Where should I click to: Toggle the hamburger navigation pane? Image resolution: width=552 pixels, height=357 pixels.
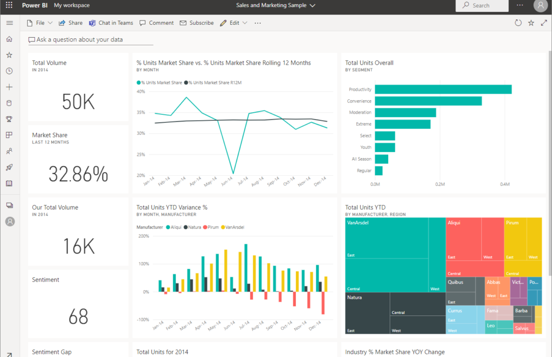click(9, 23)
